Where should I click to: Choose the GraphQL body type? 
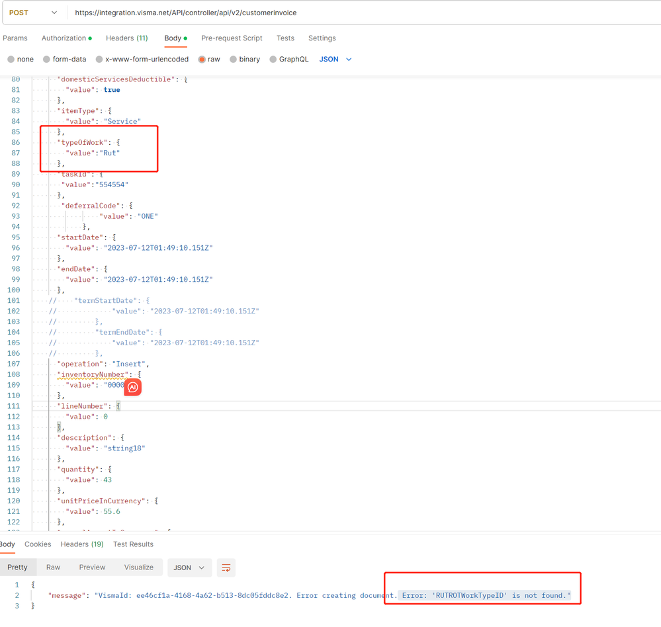tap(273, 60)
